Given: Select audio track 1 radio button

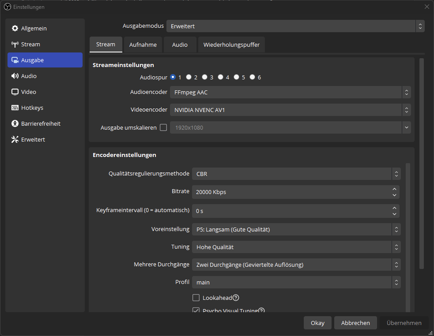Looking at the screenshot, I should [173, 77].
